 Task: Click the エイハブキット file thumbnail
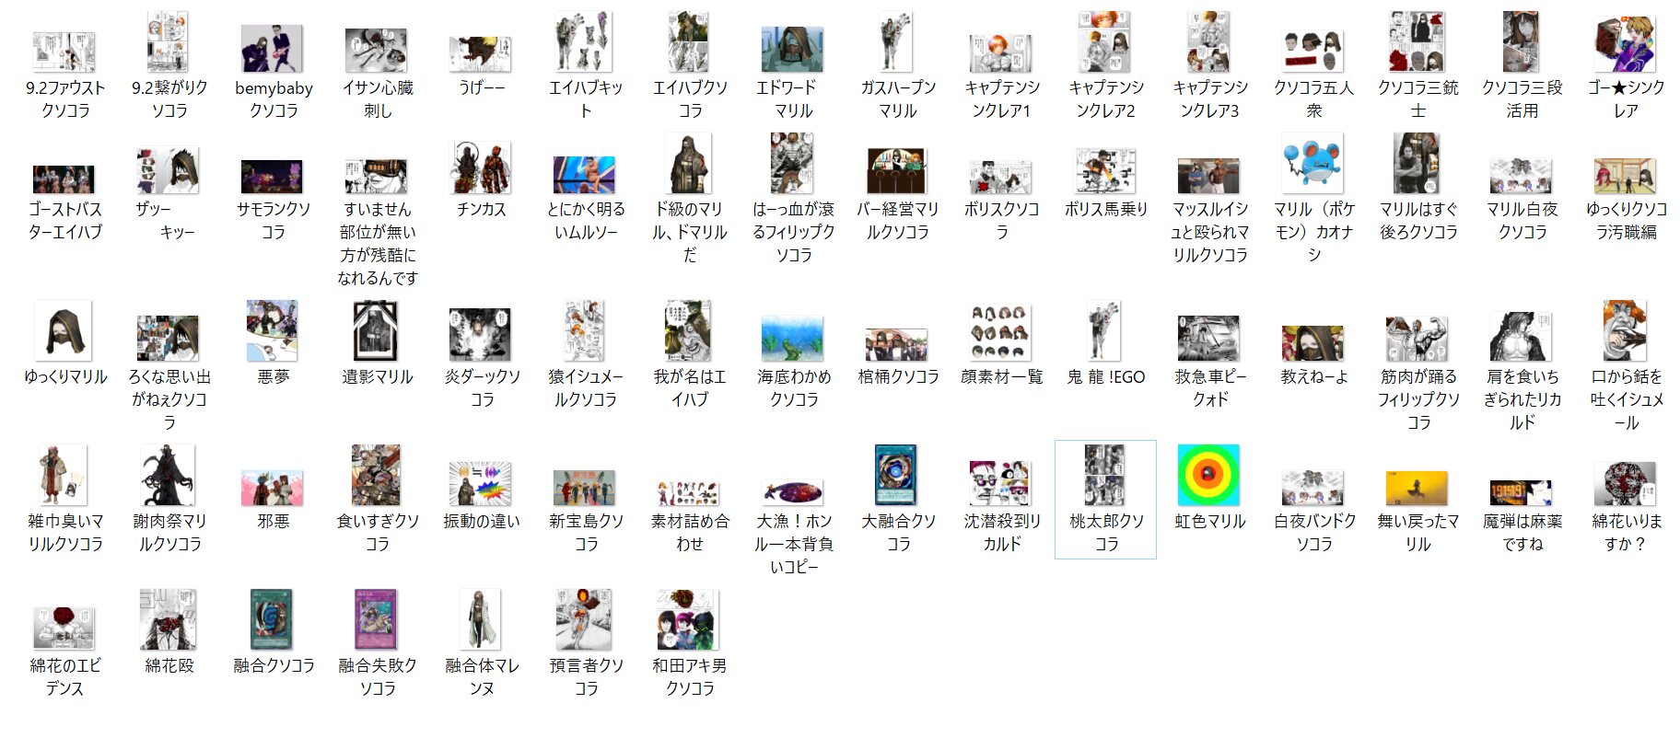coord(585,41)
